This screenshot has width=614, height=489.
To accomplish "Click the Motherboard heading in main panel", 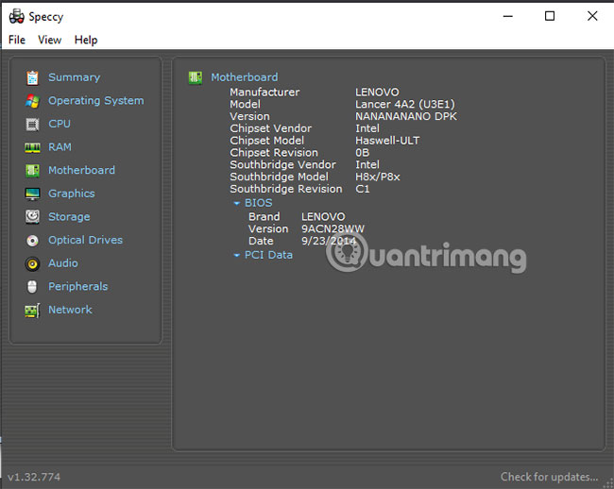I will 245,77.
